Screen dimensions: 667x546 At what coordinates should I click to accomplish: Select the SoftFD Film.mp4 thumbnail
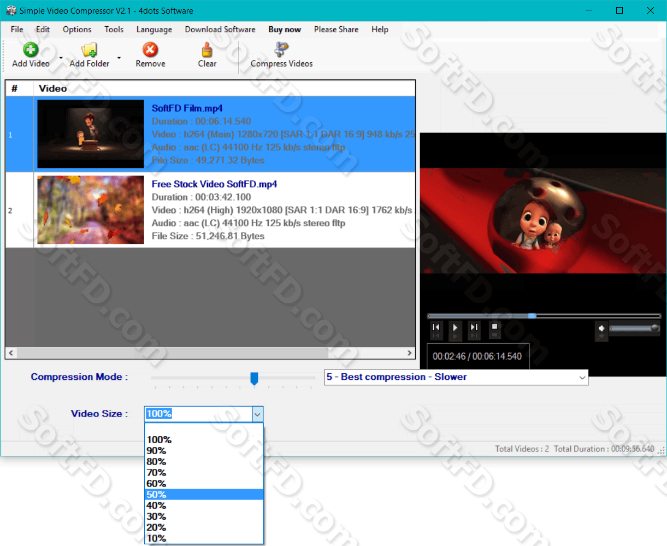click(x=91, y=134)
